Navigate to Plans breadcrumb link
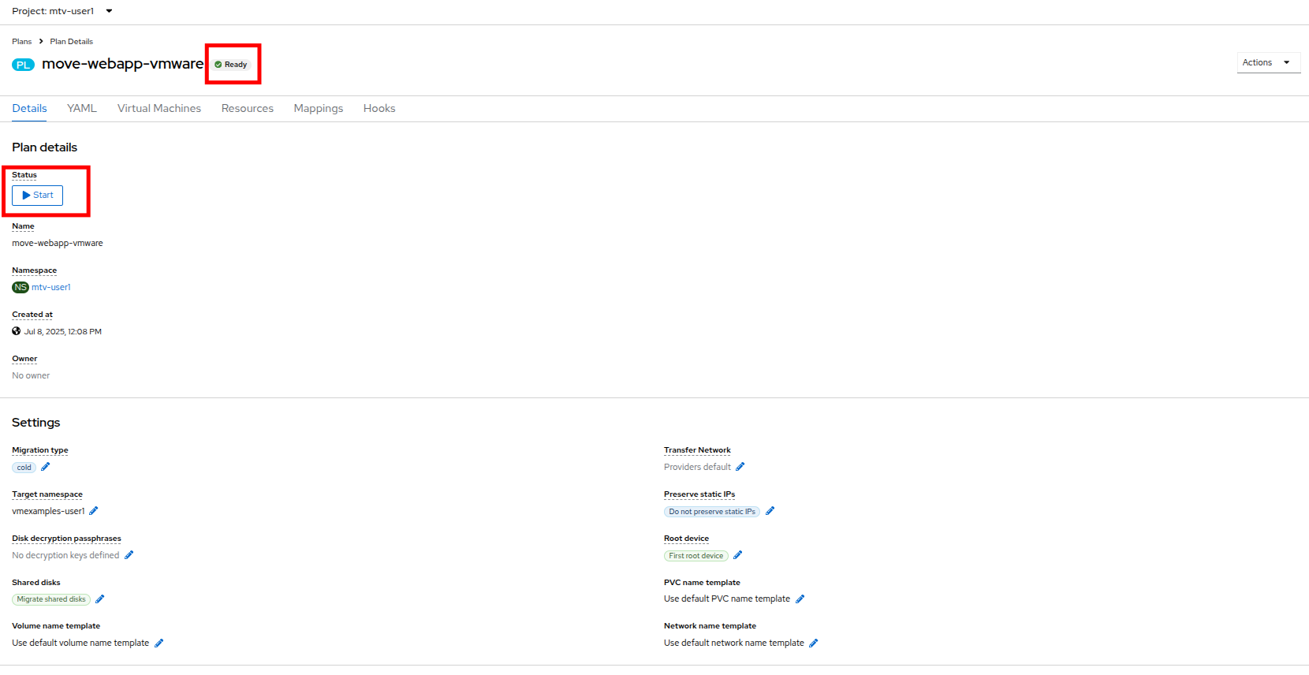This screenshot has height=675, width=1309. pyautogui.click(x=21, y=41)
